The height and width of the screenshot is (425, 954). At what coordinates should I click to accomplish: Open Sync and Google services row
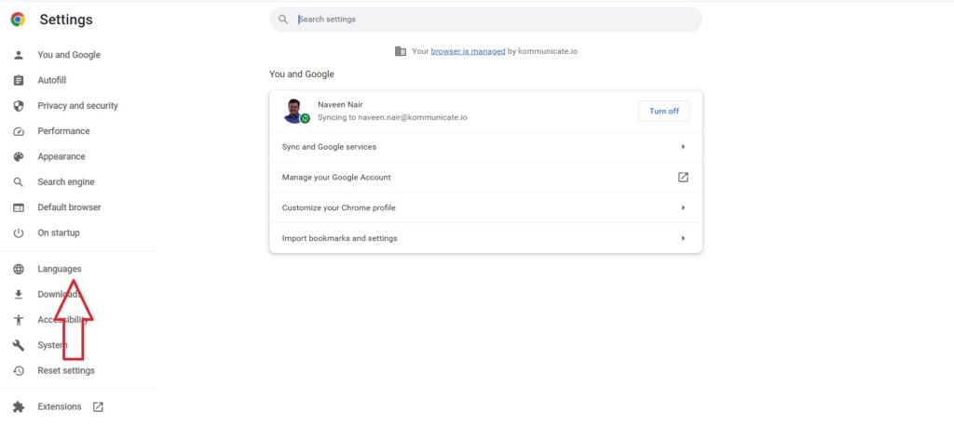point(485,147)
